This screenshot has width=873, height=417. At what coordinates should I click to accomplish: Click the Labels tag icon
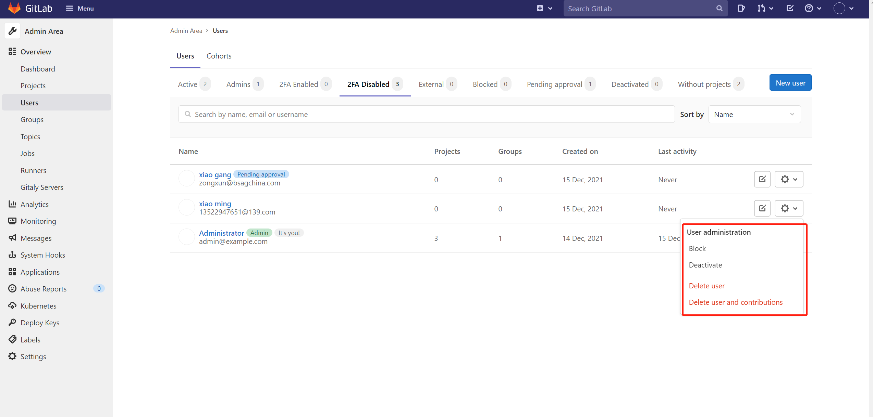[12, 340]
